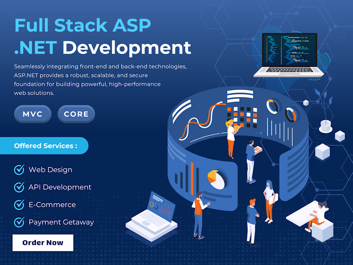Check the E-Commerce service option

(19, 205)
